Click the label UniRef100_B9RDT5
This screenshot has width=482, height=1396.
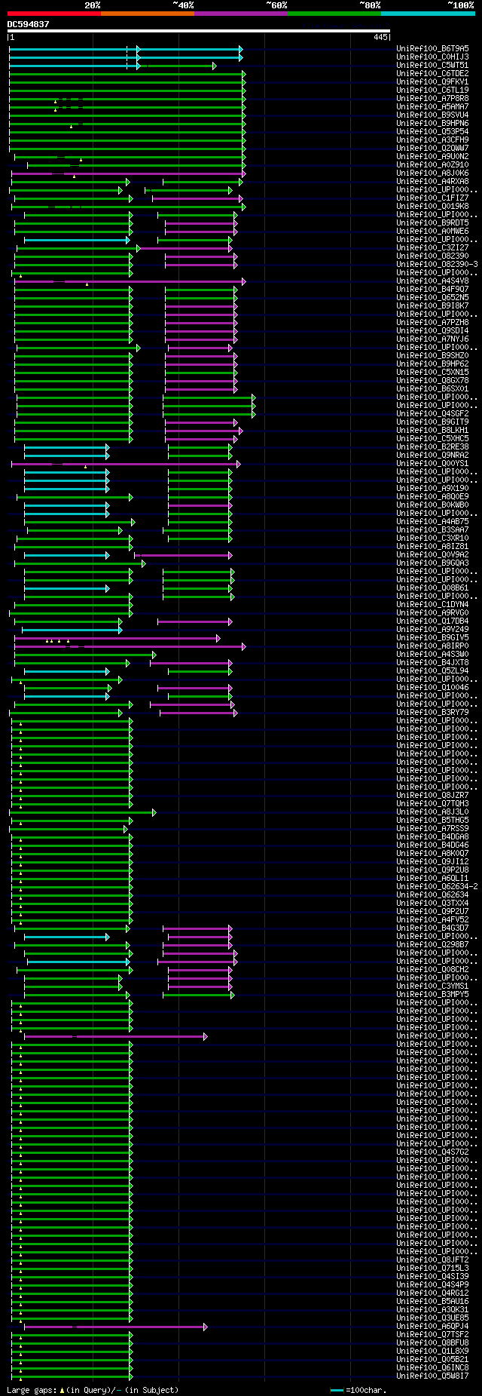(432, 222)
